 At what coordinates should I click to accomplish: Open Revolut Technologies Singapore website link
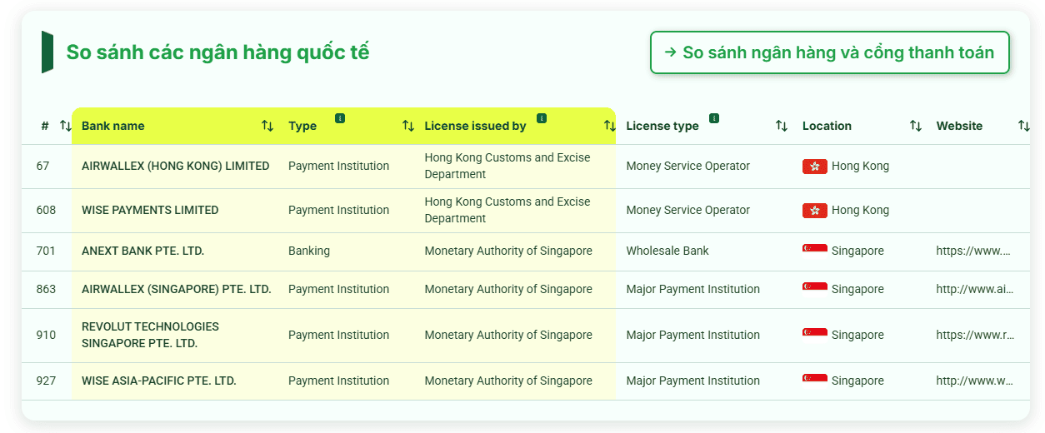(975, 335)
